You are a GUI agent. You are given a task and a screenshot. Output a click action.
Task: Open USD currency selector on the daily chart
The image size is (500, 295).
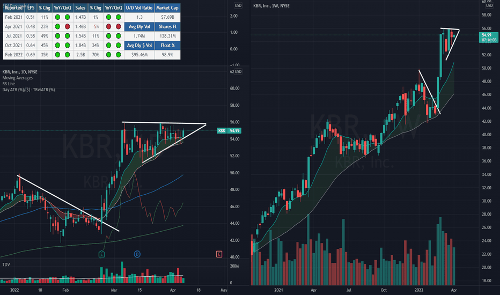pyautogui.click(x=238, y=72)
